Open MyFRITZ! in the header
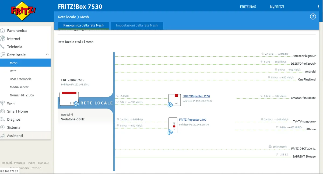Viewport: 323px width, 174px height. click(x=277, y=7)
